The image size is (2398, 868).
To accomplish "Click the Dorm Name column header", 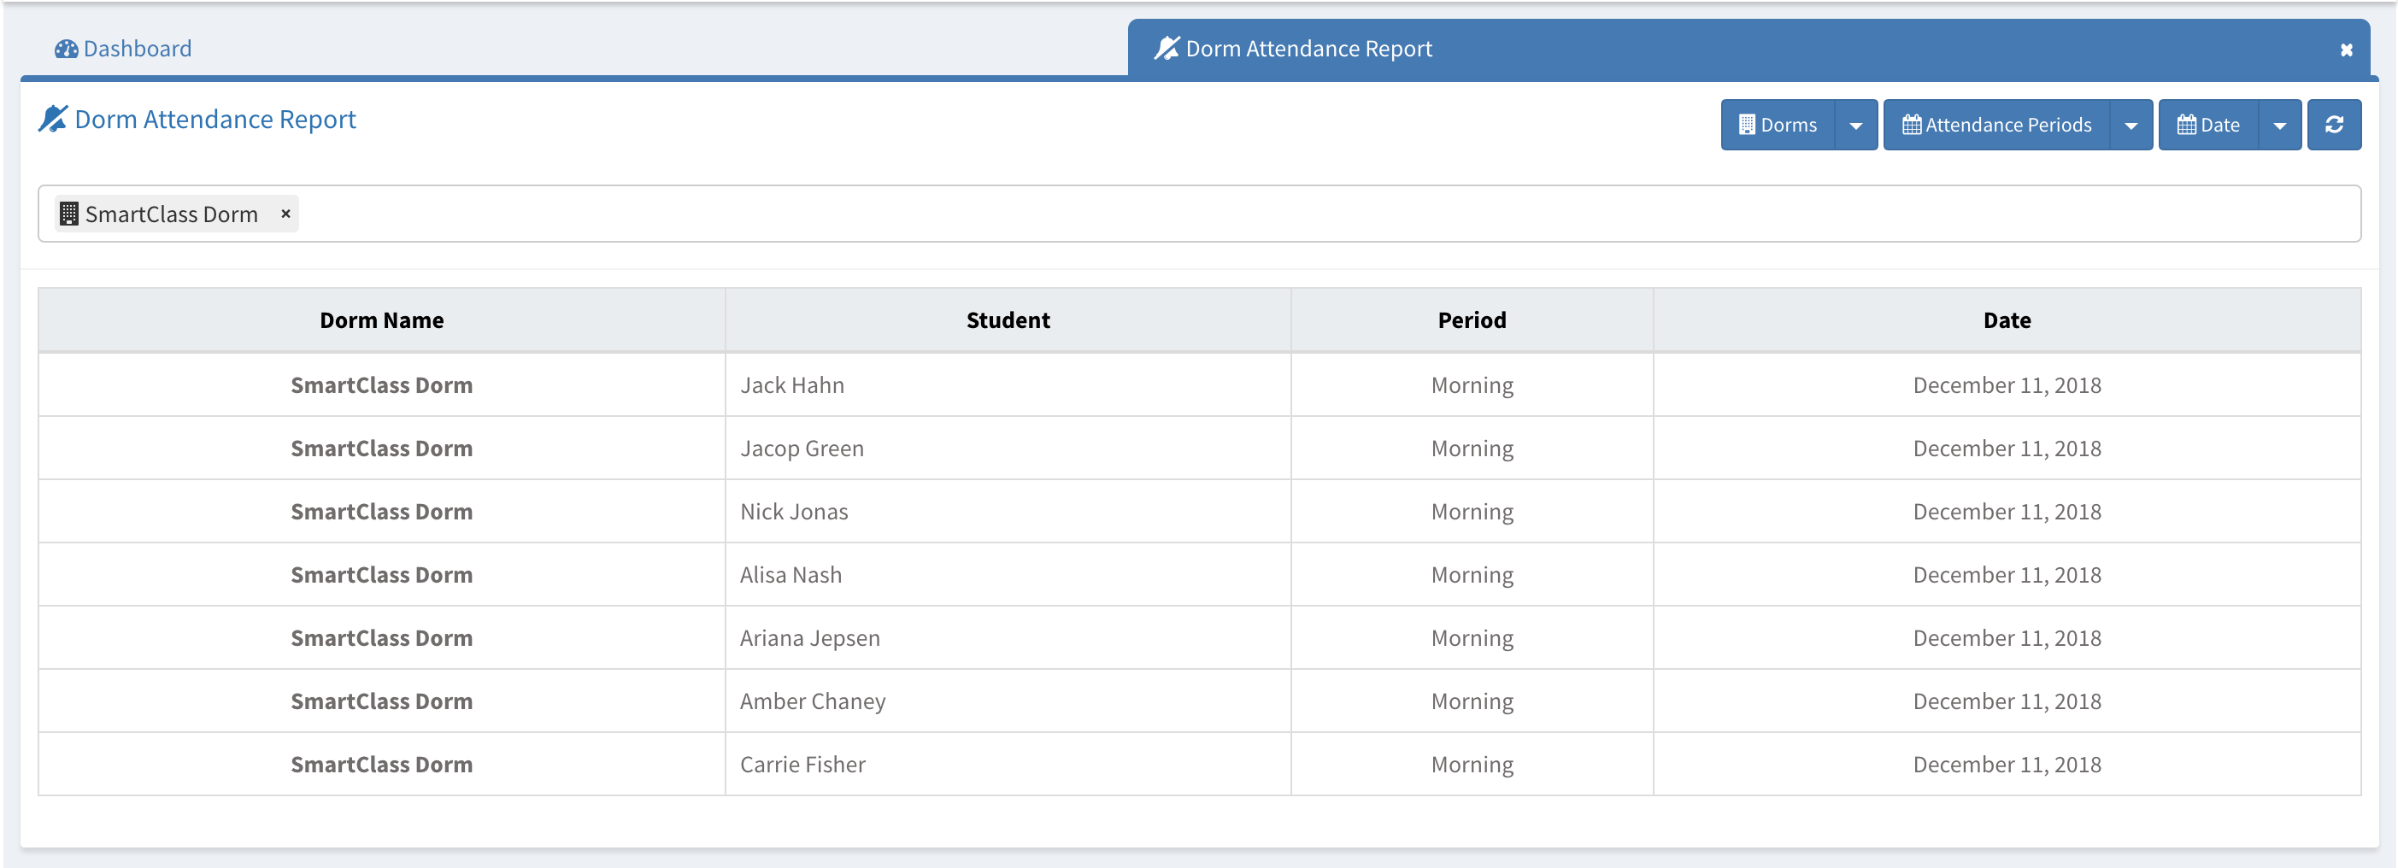I will tap(382, 320).
